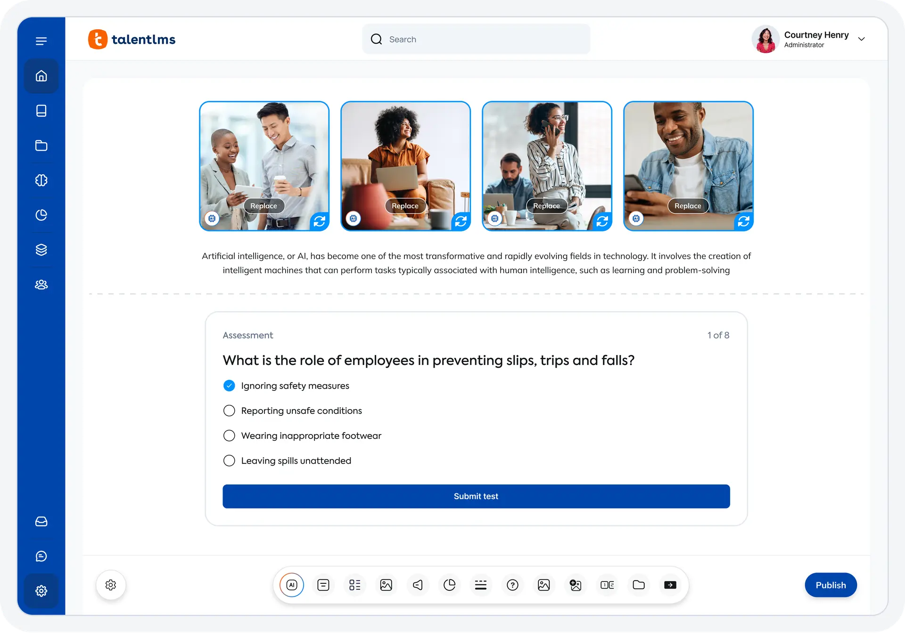Choose 'Wearing inappropriate footwear' option
This screenshot has width=905, height=637.
point(229,435)
